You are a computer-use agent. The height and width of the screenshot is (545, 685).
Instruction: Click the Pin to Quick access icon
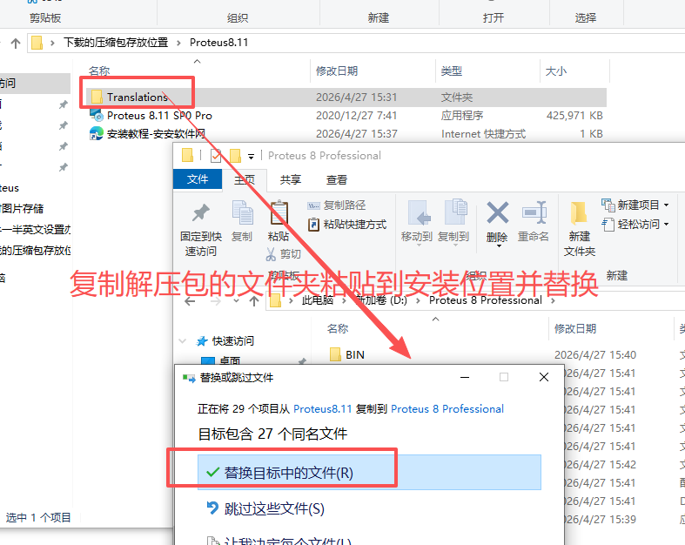tap(200, 212)
